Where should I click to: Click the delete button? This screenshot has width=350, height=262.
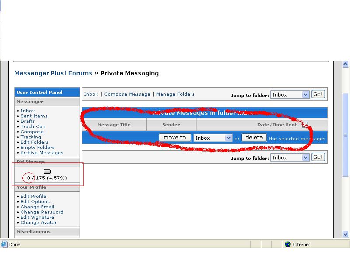point(254,138)
